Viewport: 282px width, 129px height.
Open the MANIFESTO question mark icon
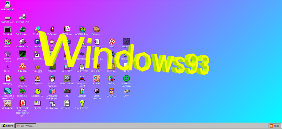82,103
